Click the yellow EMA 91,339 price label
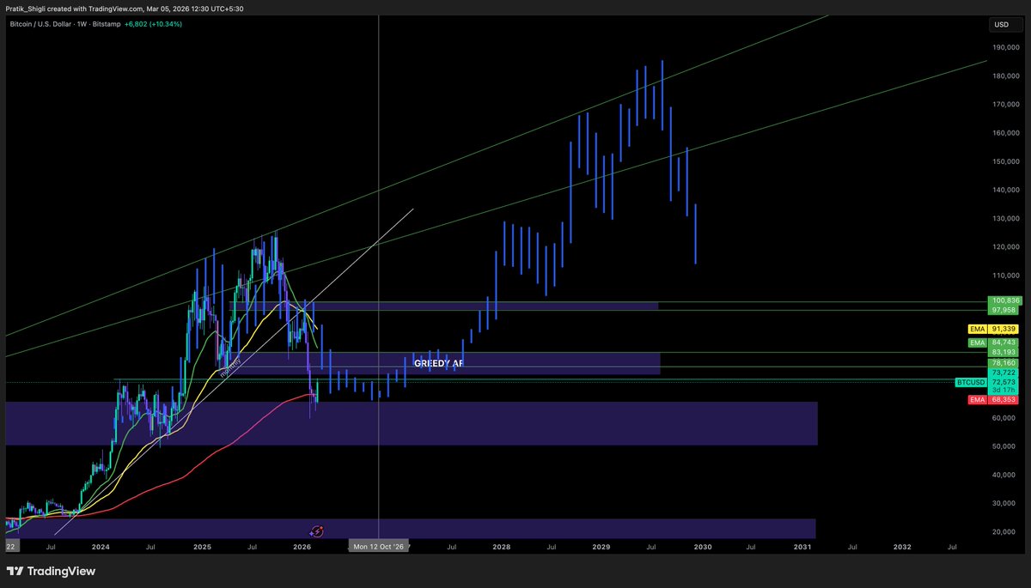This screenshot has width=1031, height=588. tap(993, 329)
